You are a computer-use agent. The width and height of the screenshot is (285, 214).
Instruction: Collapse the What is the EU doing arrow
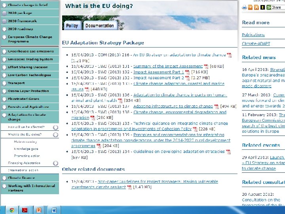pyautogui.click(x=55, y=135)
